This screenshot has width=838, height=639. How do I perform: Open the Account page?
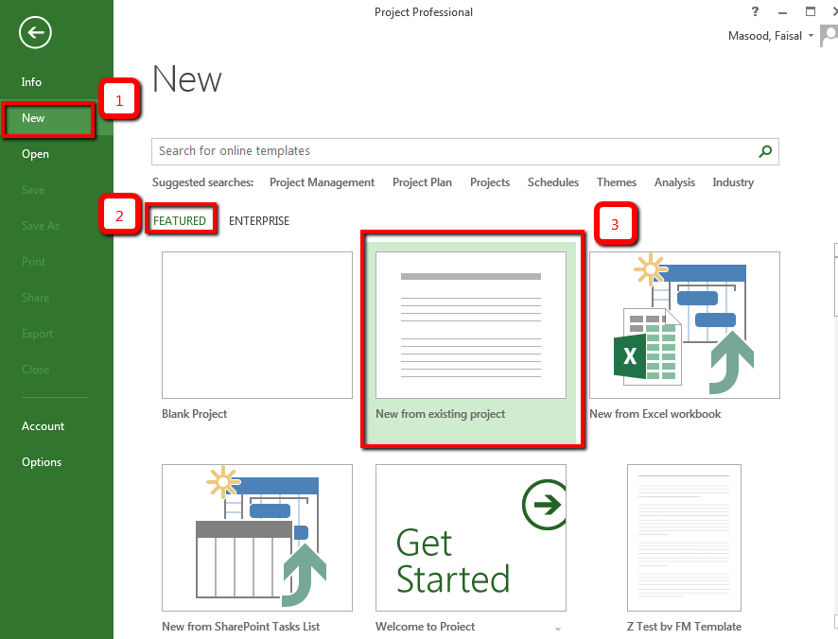(x=43, y=425)
